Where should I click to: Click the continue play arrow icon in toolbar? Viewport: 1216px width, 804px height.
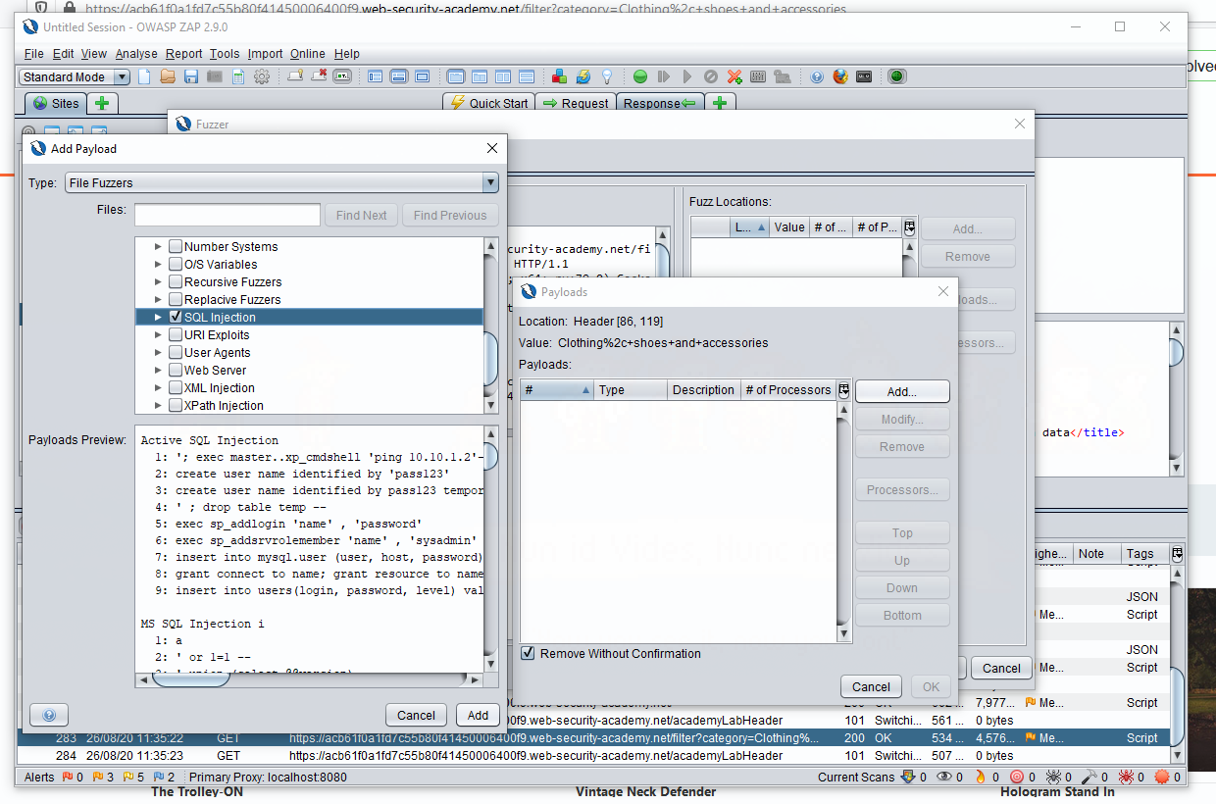687,76
